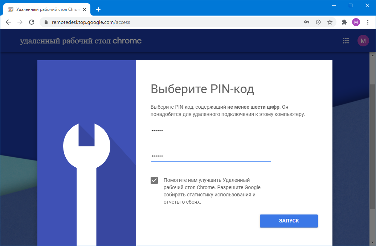Image resolution: width=376 pixels, height=246 pixels.
Task: Bookmark this page with star icon
Action: coord(330,22)
